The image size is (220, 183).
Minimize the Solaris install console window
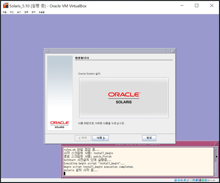(211, 144)
